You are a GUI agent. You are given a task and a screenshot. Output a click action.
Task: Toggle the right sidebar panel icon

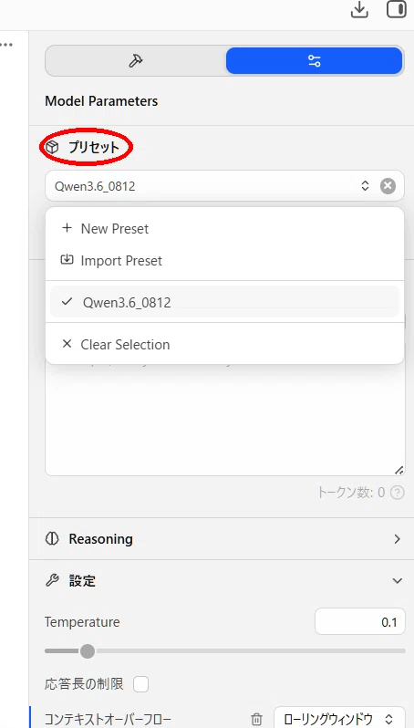[397, 9]
